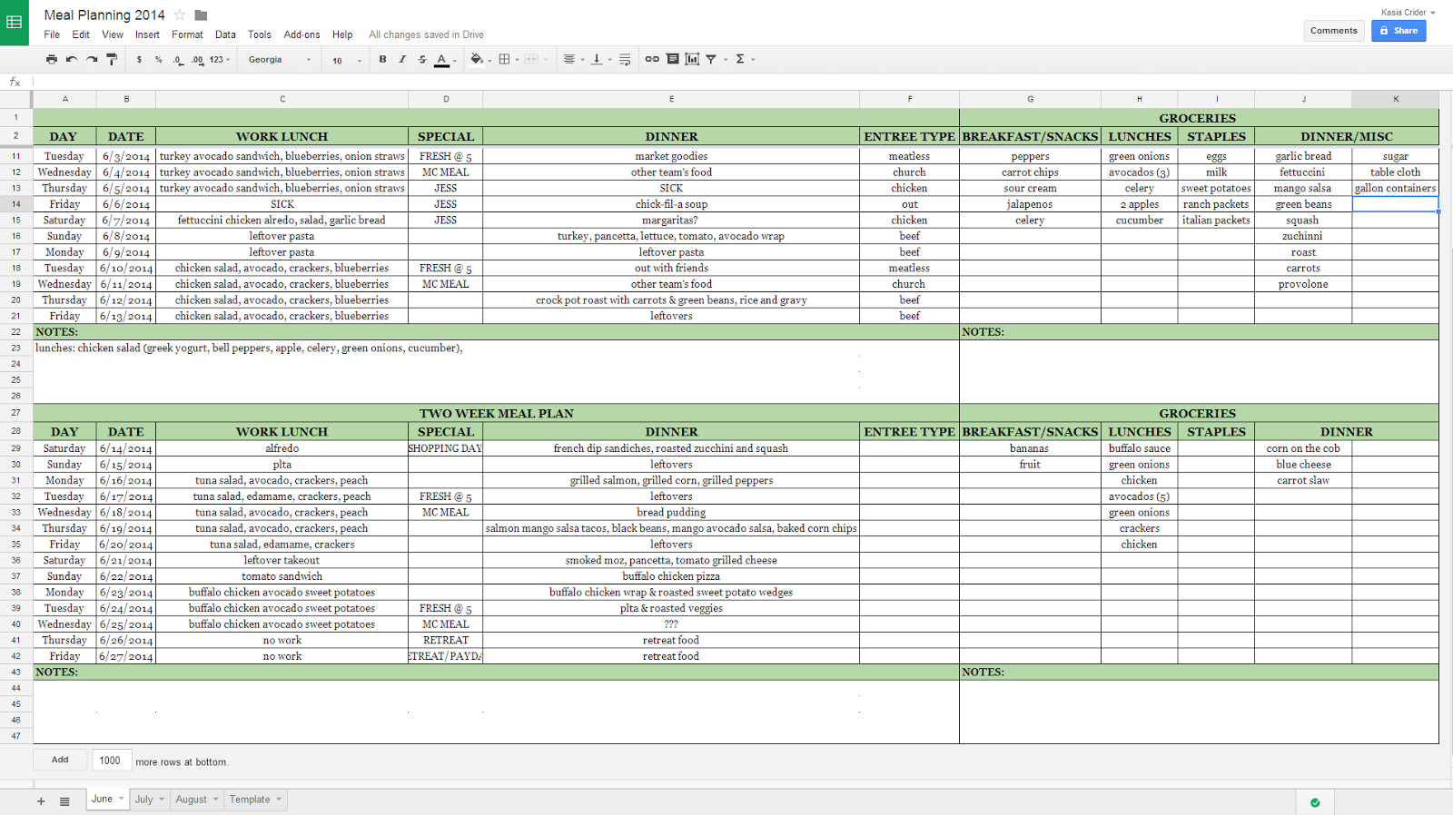Toggle bold formatting
This screenshot has height=815, width=1453.
click(x=382, y=59)
